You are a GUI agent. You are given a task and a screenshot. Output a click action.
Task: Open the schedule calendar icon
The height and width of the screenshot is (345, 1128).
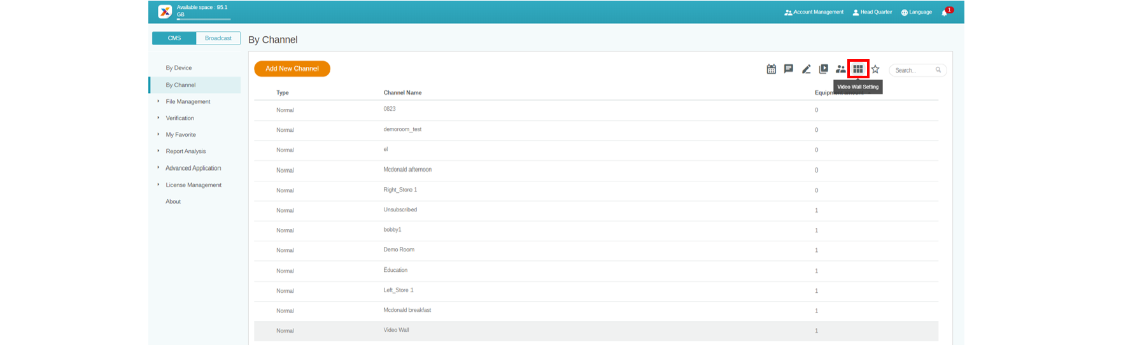(x=771, y=69)
